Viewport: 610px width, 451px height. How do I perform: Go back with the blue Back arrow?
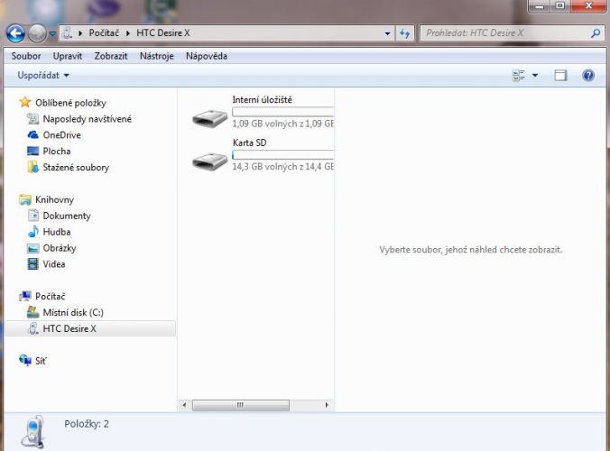[15, 33]
